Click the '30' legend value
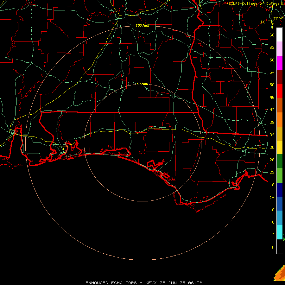Viewport: 285px width, 285px height. [272, 147]
